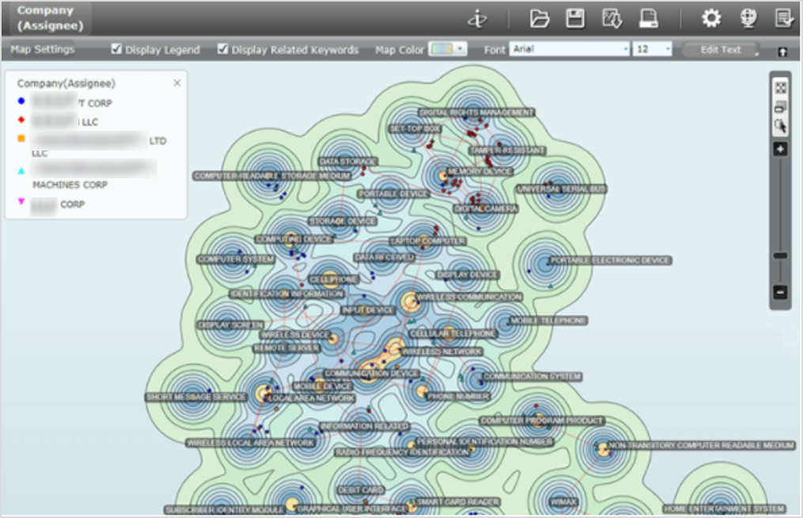Uncheck the Display Legend checkbox
The width and height of the screenshot is (803, 518).
click(117, 49)
